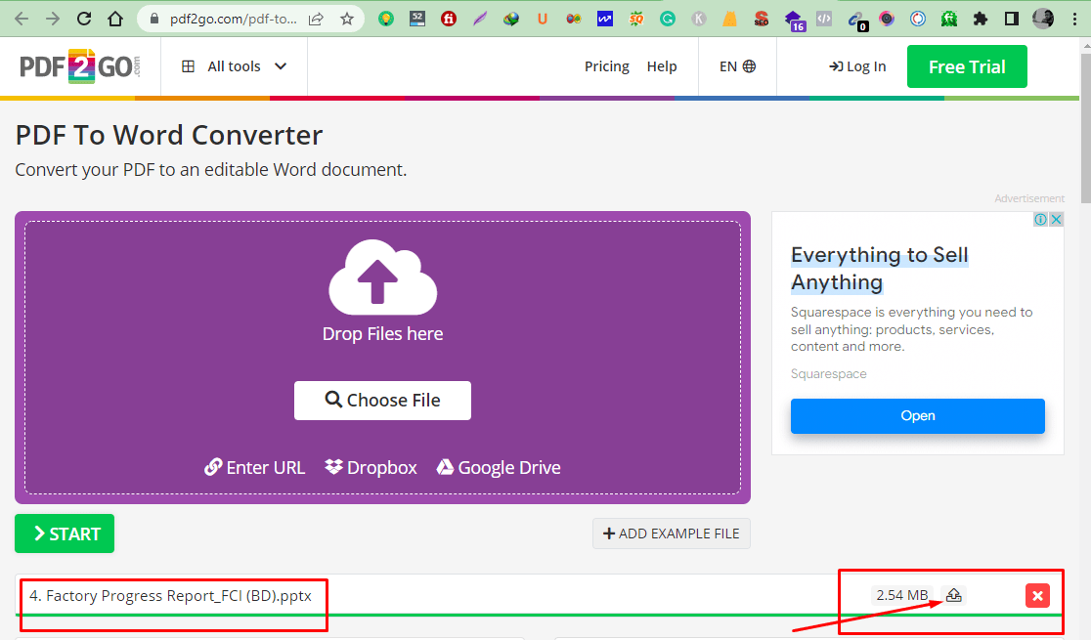Click the re-upload icon next to 2.54 MB

pyautogui.click(x=953, y=595)
